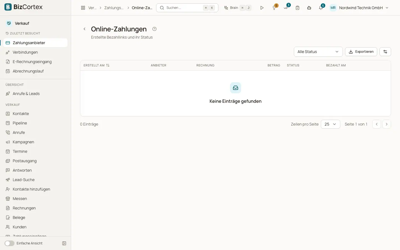
Task: Click the BizCortex logo
Action: [24, 7]
